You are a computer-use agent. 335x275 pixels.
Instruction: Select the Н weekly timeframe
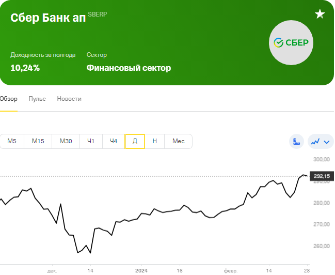[x=155, y=141]
